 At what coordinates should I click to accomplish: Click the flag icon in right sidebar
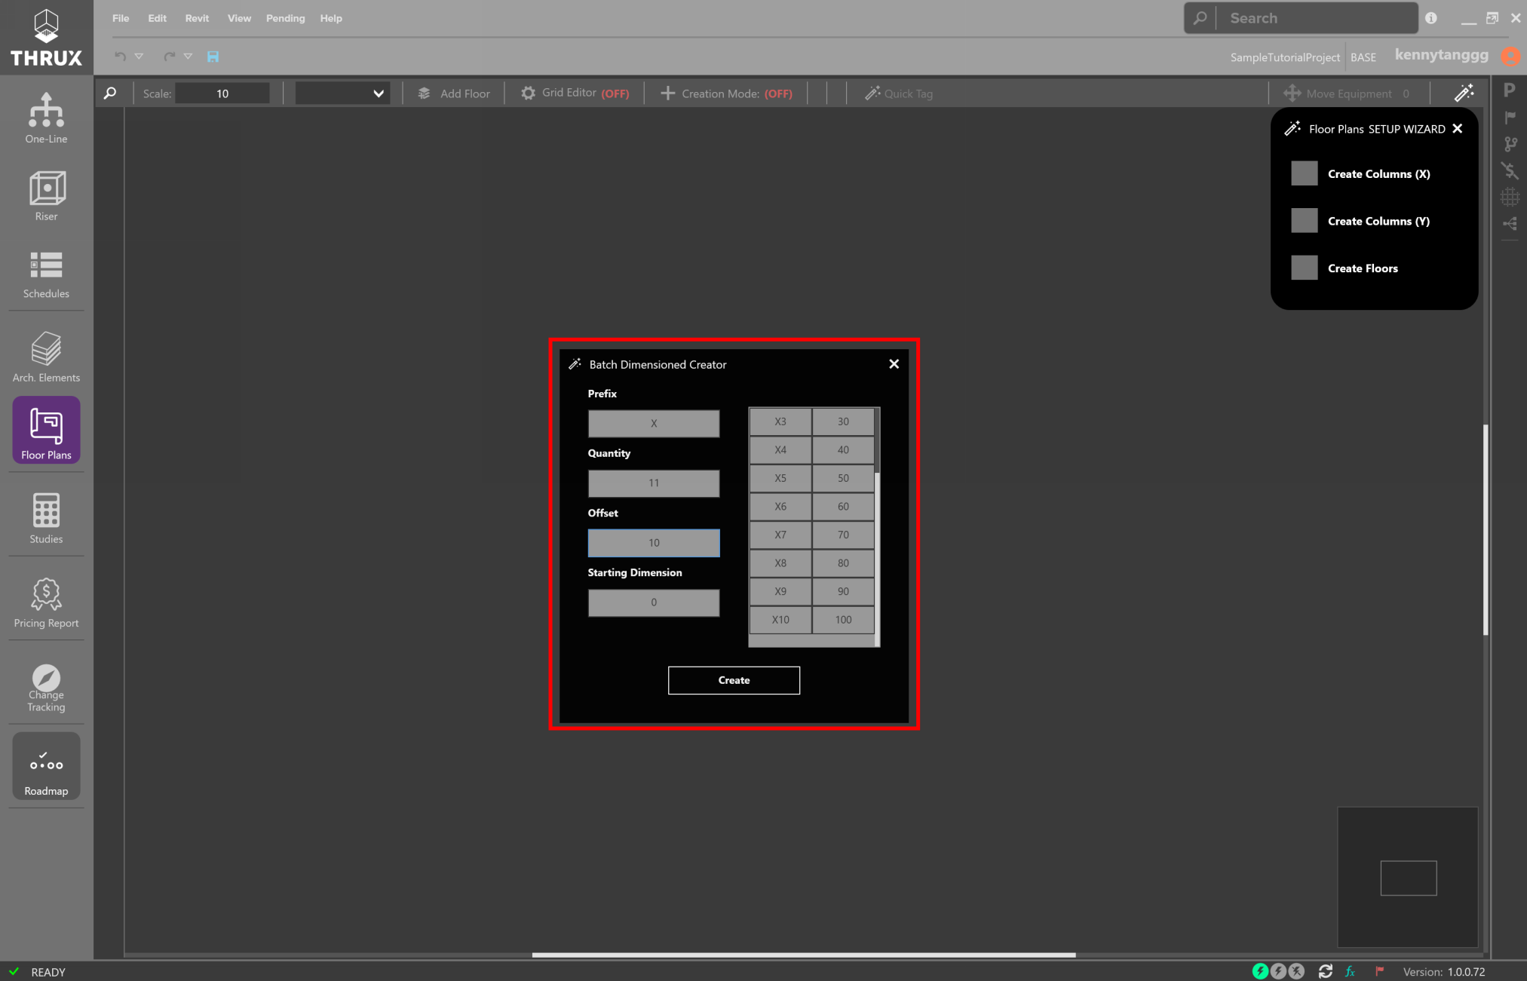point(1510,117)
